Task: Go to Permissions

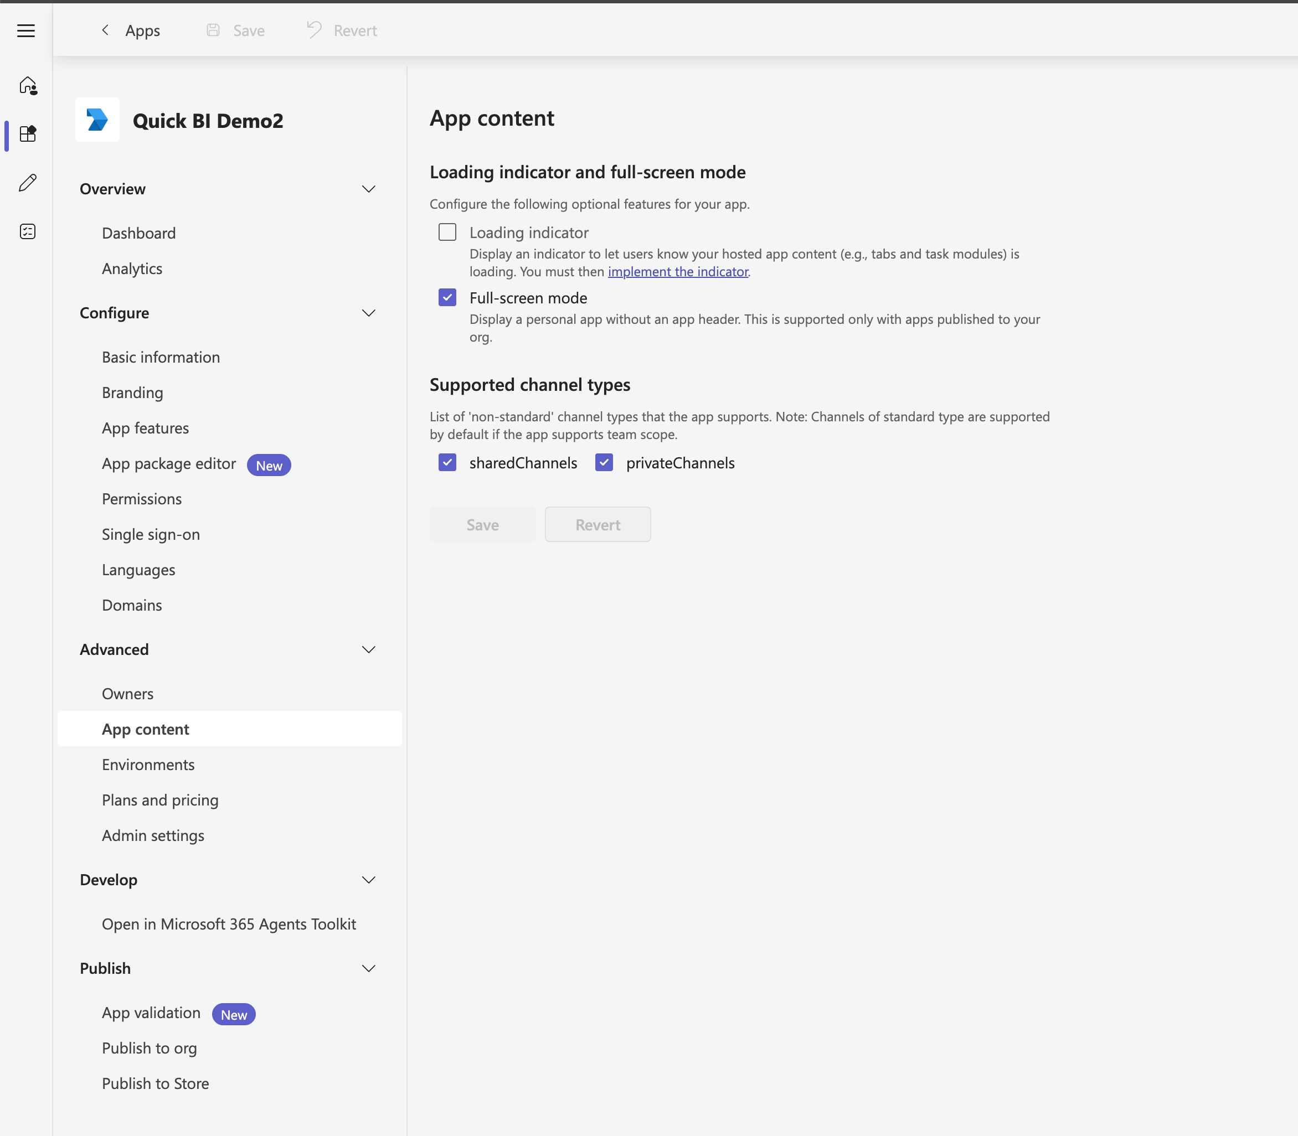Action: coord(142,499)
